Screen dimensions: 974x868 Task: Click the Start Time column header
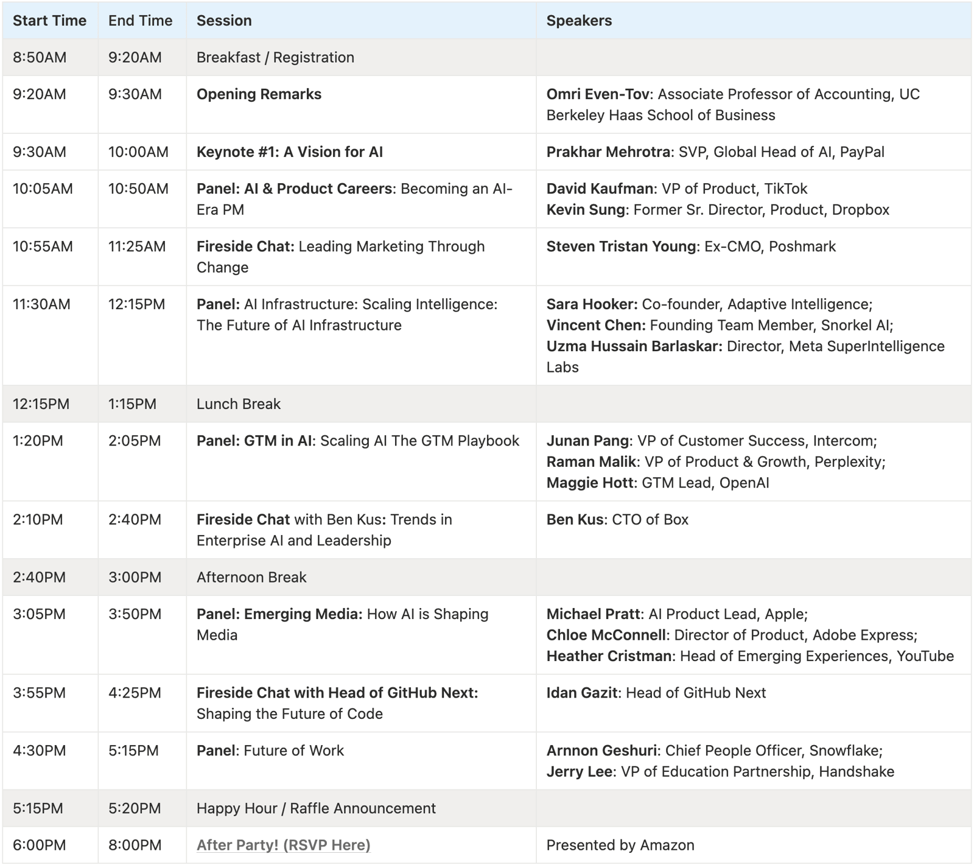pos(49,21)
